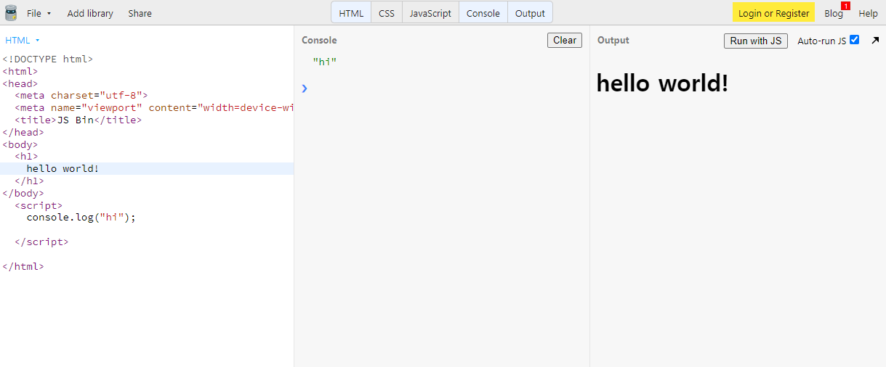Toggle the Auto-run JS checkbox

[x=854, y=40]
